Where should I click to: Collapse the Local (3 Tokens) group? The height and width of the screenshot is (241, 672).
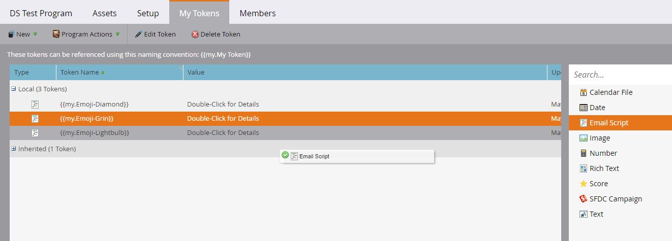pos(14,89)
